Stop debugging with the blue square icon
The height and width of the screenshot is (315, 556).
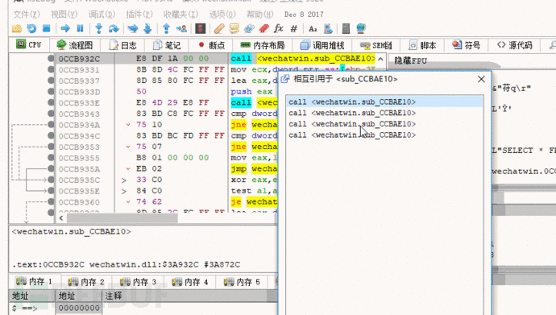coord(46,28)
